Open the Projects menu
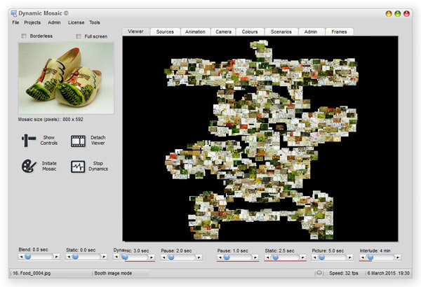421x287 pixels. (32, 22)
